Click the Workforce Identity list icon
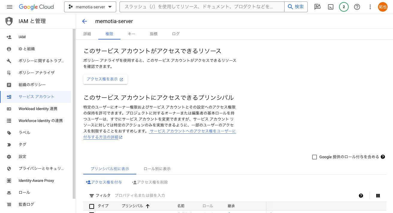This screenshot has width=393, height=213. pyautogui.click(x=9, y=121)
